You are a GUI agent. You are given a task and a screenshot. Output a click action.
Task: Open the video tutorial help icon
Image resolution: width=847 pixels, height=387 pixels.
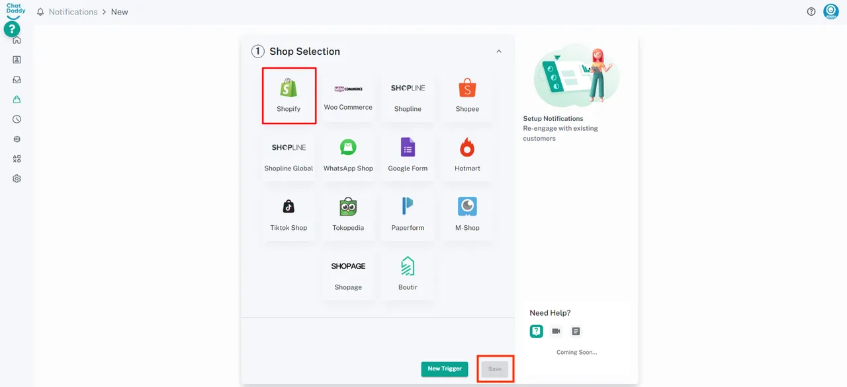pos(556,331)
